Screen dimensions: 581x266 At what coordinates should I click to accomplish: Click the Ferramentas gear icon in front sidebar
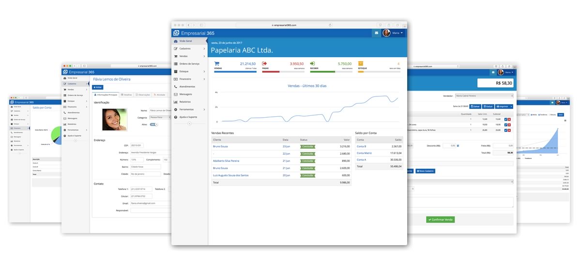click(x=176, y=110)
